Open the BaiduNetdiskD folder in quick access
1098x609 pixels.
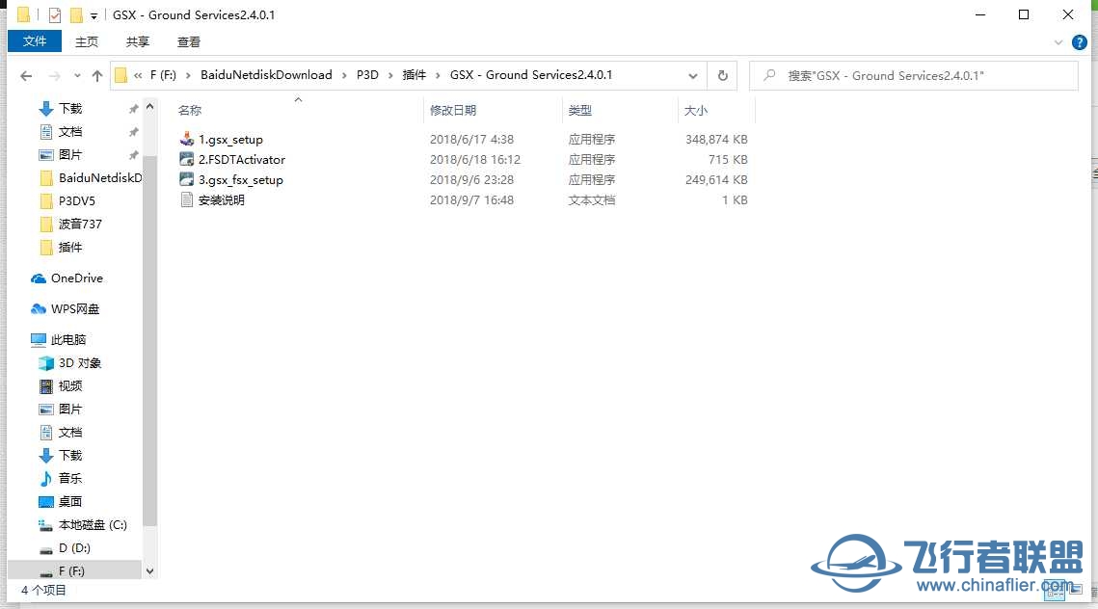pyautogui.click(x=91, y=178)
